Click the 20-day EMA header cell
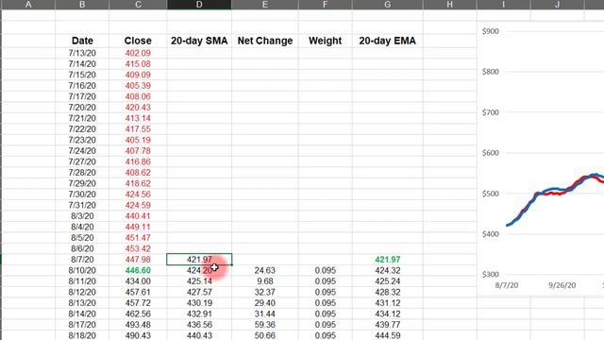 388,41
